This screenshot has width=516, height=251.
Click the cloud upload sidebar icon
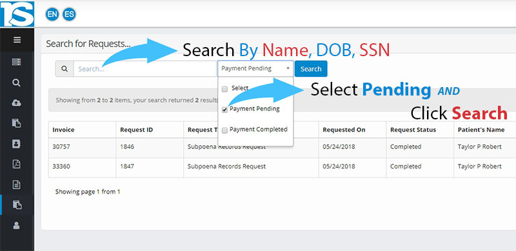tap(17, 103)
